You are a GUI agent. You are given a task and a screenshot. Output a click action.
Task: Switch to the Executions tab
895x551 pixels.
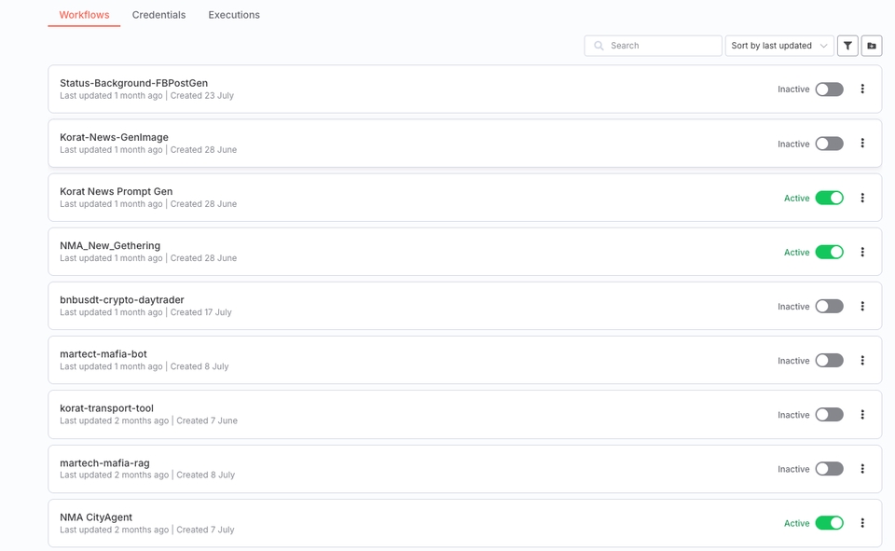click(x=234, y=15)
